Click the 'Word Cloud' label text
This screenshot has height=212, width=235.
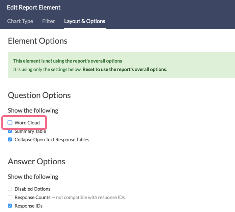(27, 123)
